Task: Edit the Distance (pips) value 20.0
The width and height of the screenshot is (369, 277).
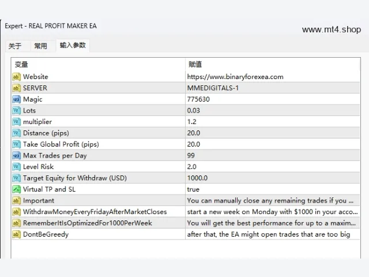Action: tap(194, 133)
